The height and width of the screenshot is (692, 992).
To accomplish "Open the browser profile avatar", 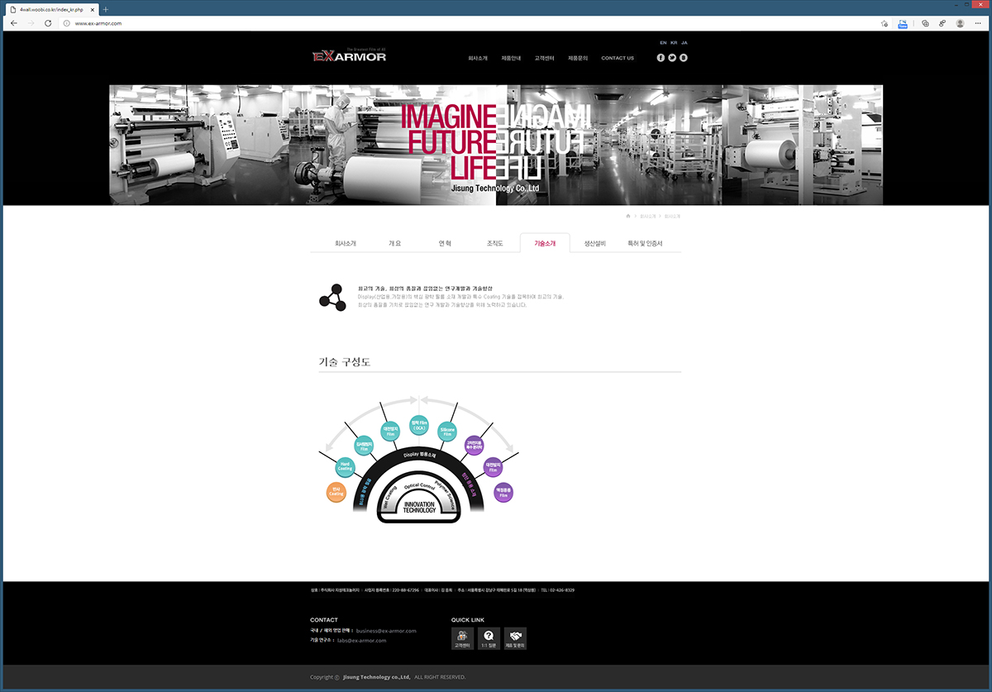I will point(960,23).
